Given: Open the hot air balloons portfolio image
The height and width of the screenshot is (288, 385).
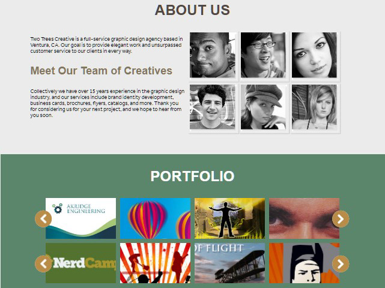Looking at the screenshot, I should coord(155,218).
